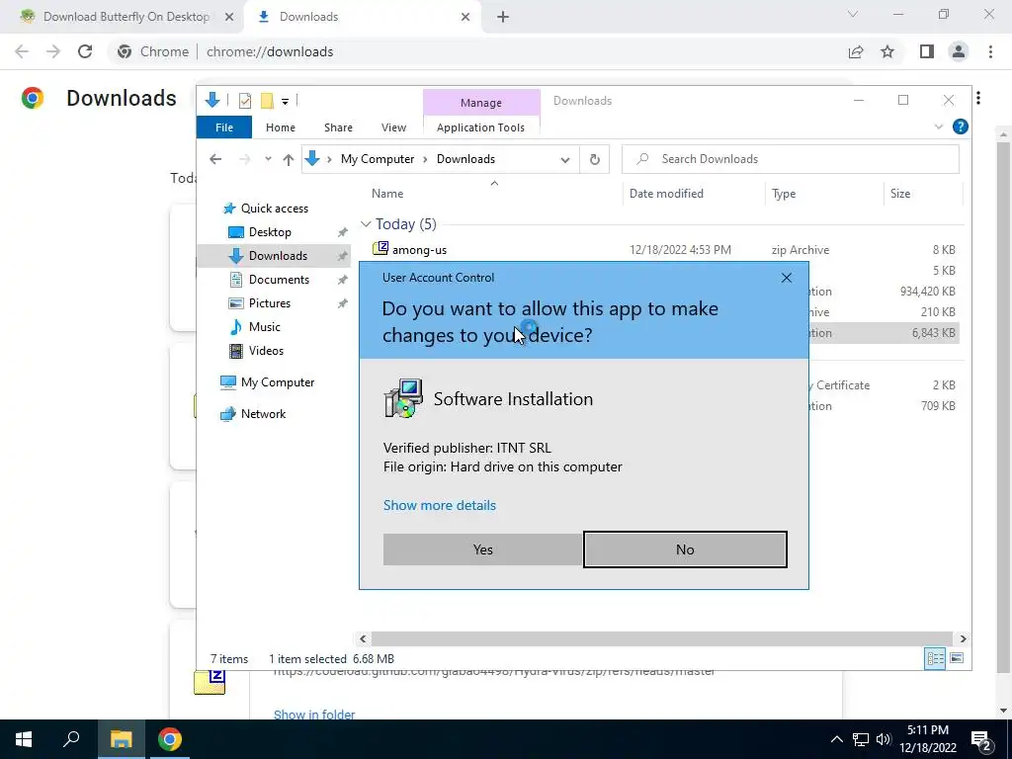This screenshot has height=759, width=1012.
Task: Close the Chrome Downloads tab
Action: pyautogui.click(x=465, y=17)
